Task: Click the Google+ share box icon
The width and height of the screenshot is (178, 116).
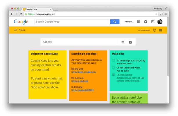Action: coord(153,22)
